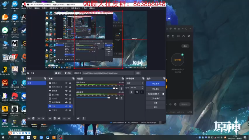Select the 场景 scene in the scenes list
This screenshot has height=140, width=249.
tap(36, 83)
